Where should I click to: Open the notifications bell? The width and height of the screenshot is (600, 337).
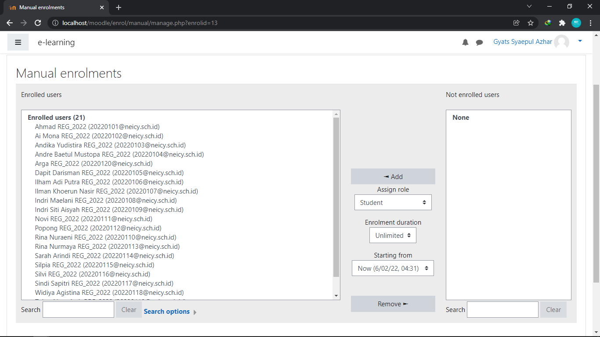point(466,43)
